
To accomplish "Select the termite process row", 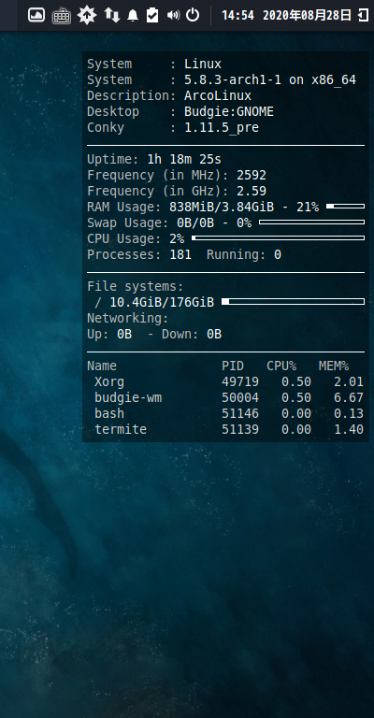I will pyautogui.click(x=225, y=429).
